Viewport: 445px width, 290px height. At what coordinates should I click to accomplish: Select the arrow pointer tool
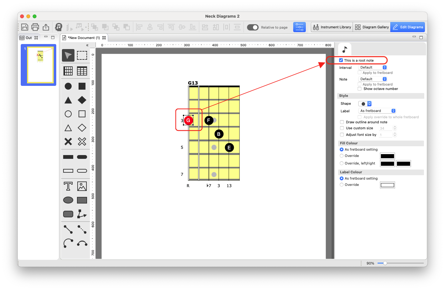[x=68, y=55]
